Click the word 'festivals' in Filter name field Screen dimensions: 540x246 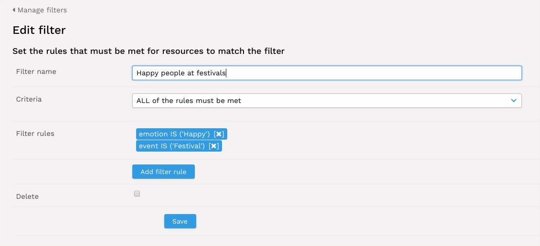click(x=211, y=73)
